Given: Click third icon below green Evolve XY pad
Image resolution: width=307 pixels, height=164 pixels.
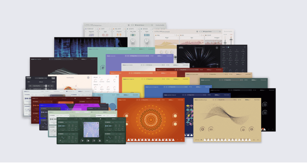Looking at the screenshot, I should point(94,141).
